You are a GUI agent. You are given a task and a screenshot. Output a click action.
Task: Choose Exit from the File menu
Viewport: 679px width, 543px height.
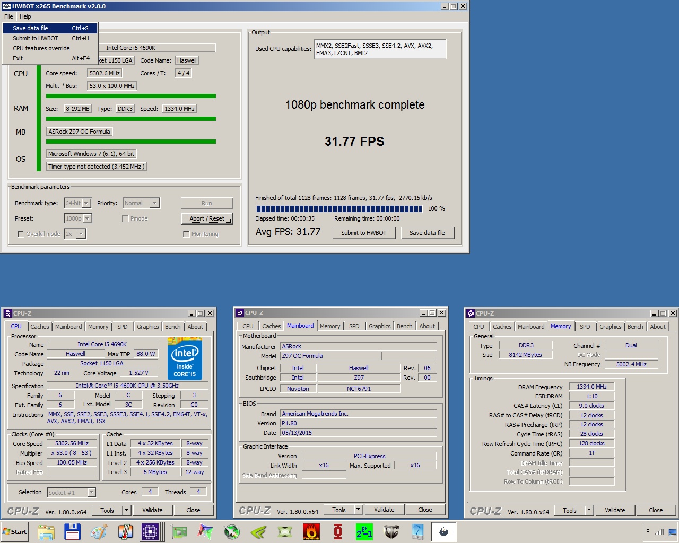pyautogui.click(x=50, y=58)
